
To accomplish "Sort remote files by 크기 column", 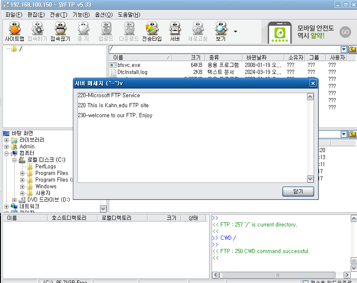I will 188,58.
